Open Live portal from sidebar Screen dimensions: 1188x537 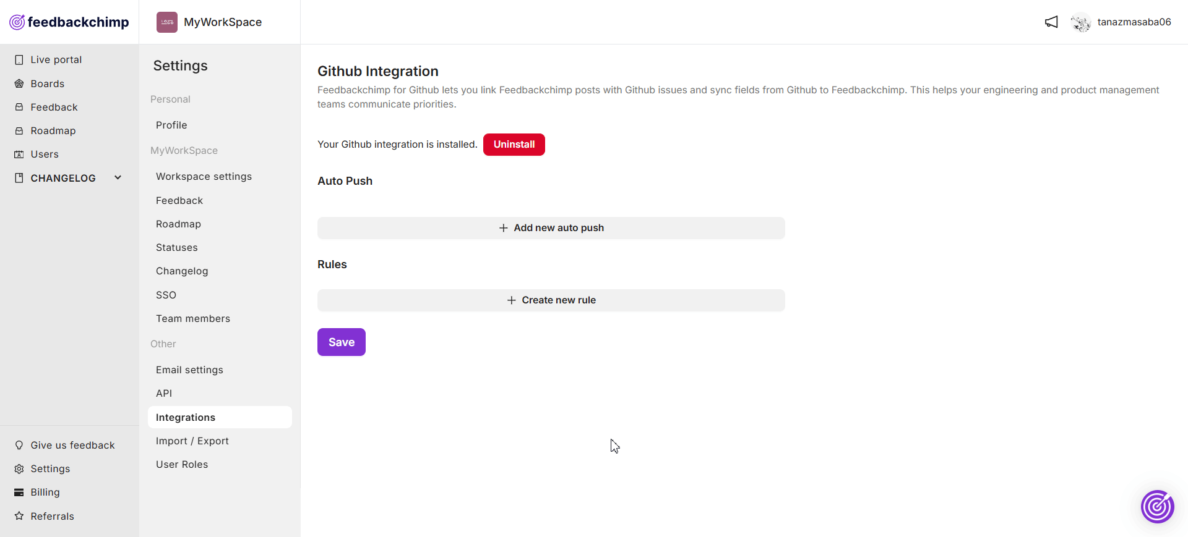[x=56, y=60]
